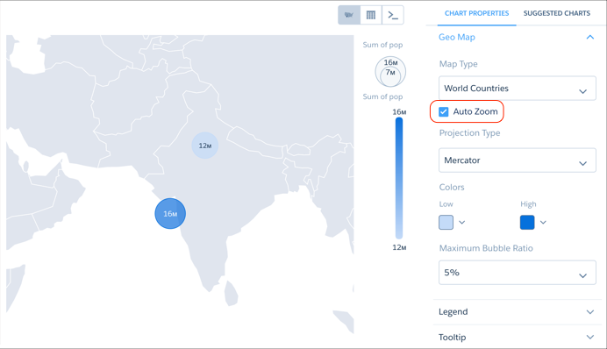This screenshot has width=607, height=349.
Task: Click the Maximum Bubble Ratio label
Action: pos(486,248)
